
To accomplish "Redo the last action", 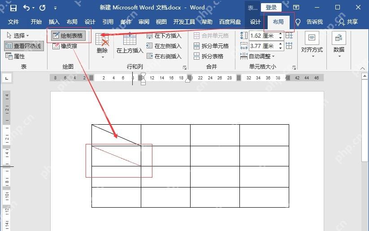I will point(43,8).
